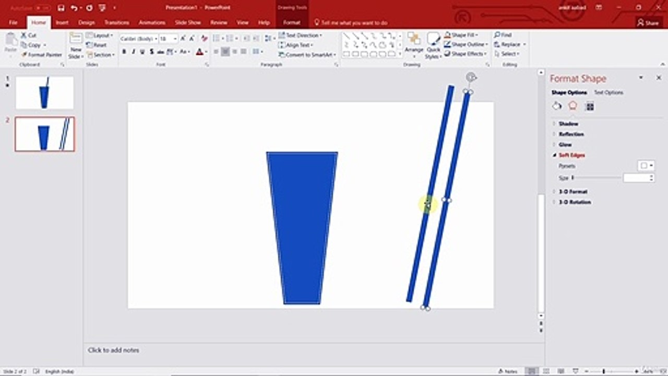668x376 pixels.
Task: Click the Save icon in the quick access toolbar
Action: tap(62, 8)
